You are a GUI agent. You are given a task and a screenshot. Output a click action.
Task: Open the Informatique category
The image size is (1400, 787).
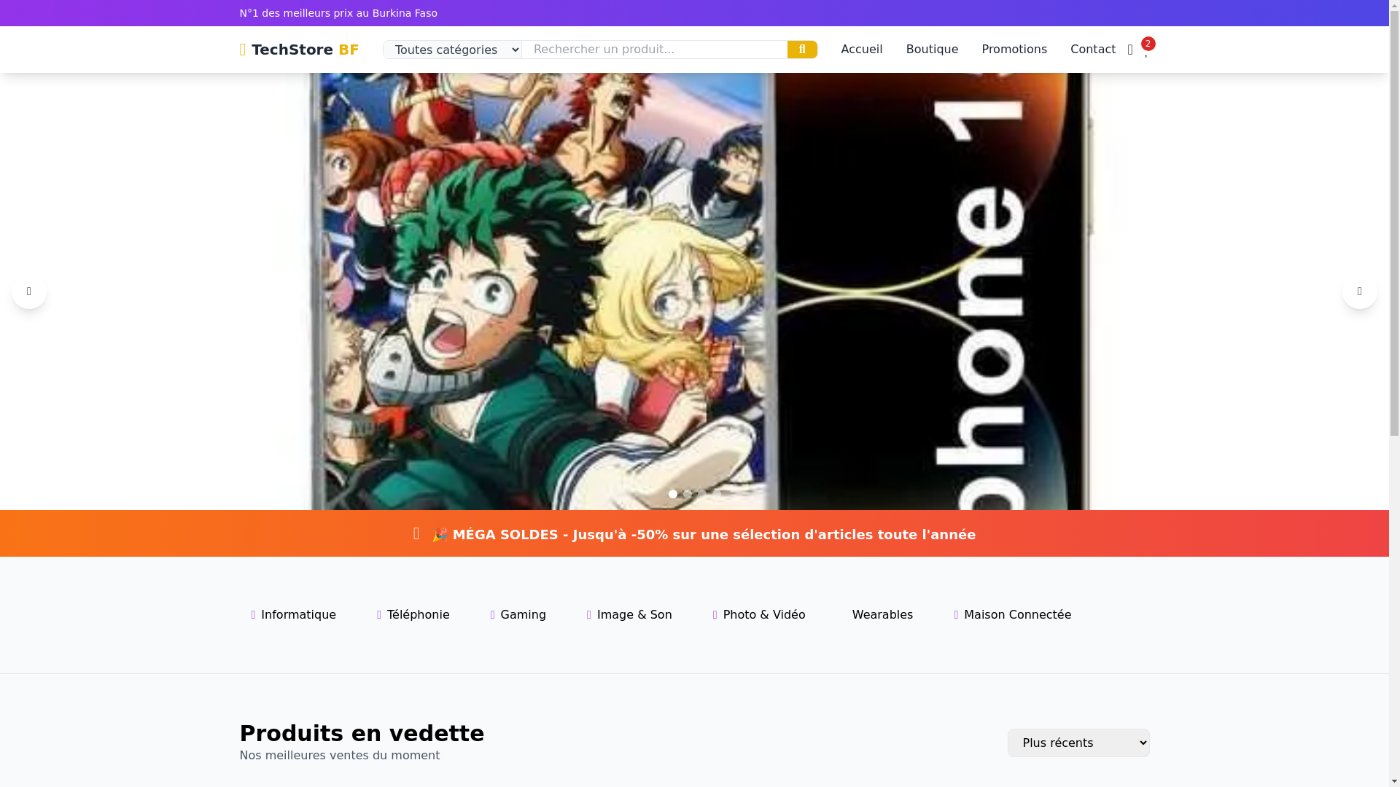click(294, 615)
